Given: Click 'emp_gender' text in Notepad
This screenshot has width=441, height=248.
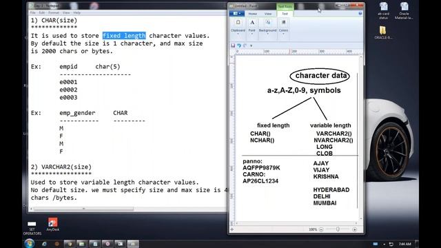Looking at the screenshot, I should click(x=77, y=113).
